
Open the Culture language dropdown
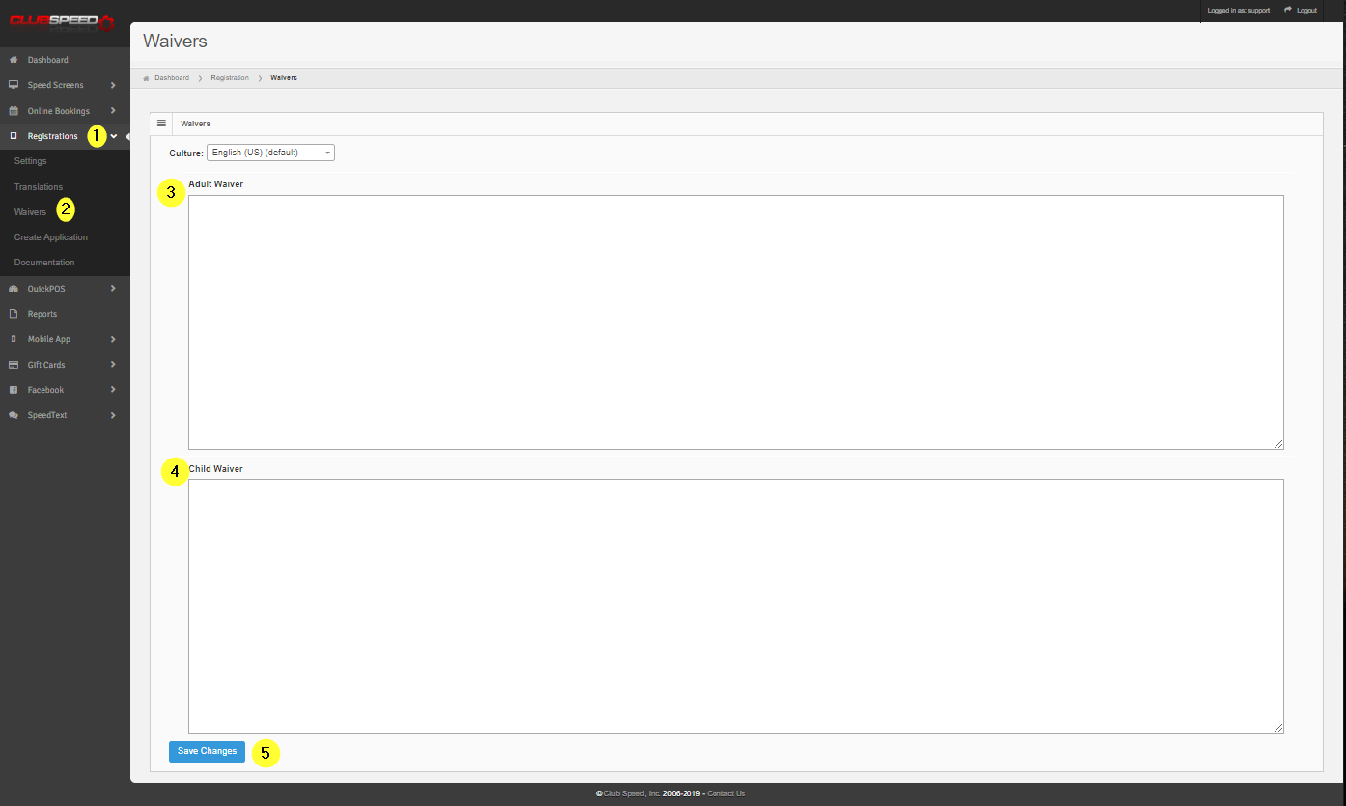pos(270,153)
